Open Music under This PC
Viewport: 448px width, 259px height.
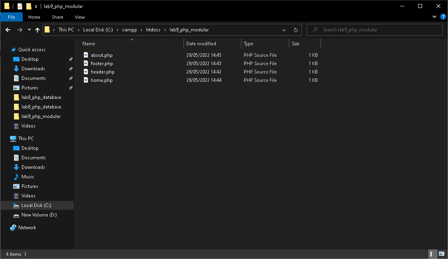click(27, 177)
